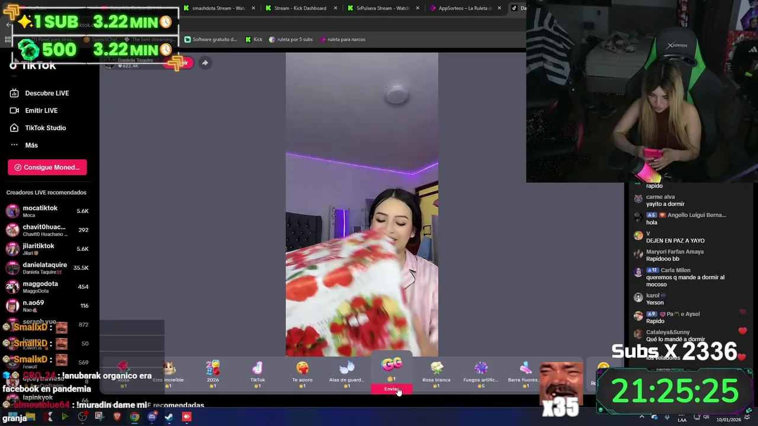Open the Emitir LIVE option
The image size is (758, 426).
(x=34, y=111)
